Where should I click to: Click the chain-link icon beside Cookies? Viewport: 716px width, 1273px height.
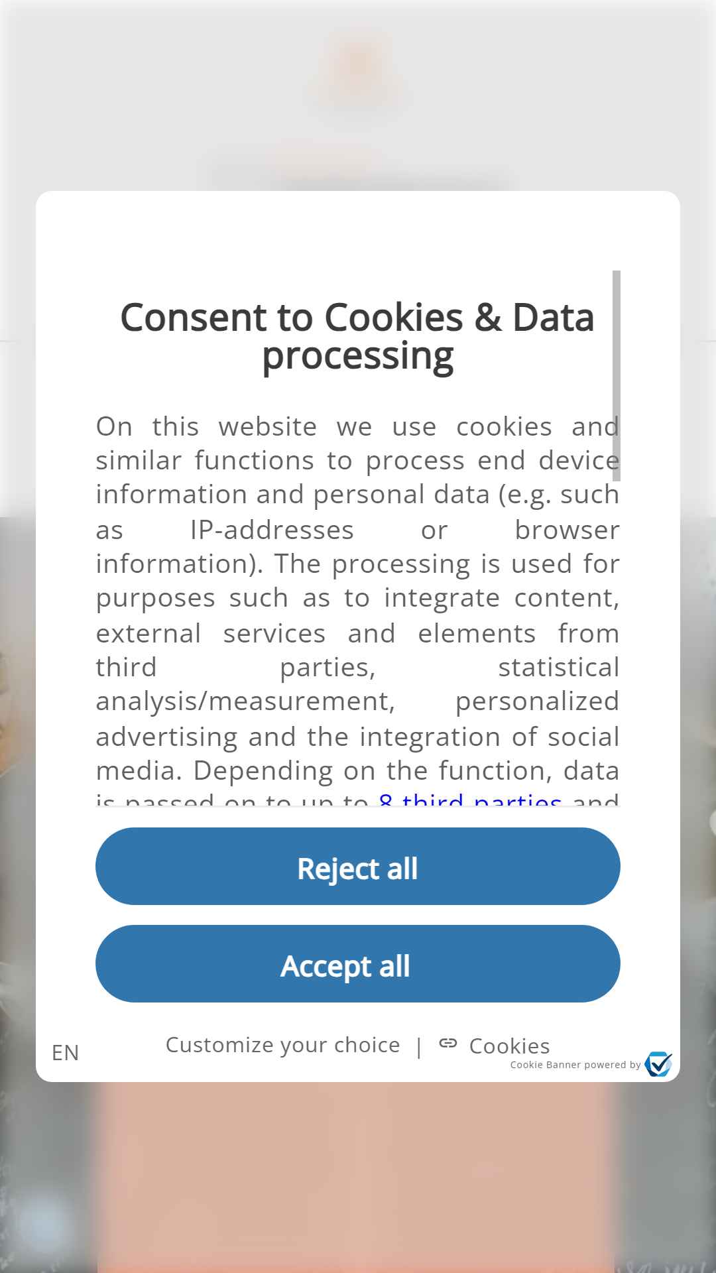pyautogui.click(x=448, y=1043)
